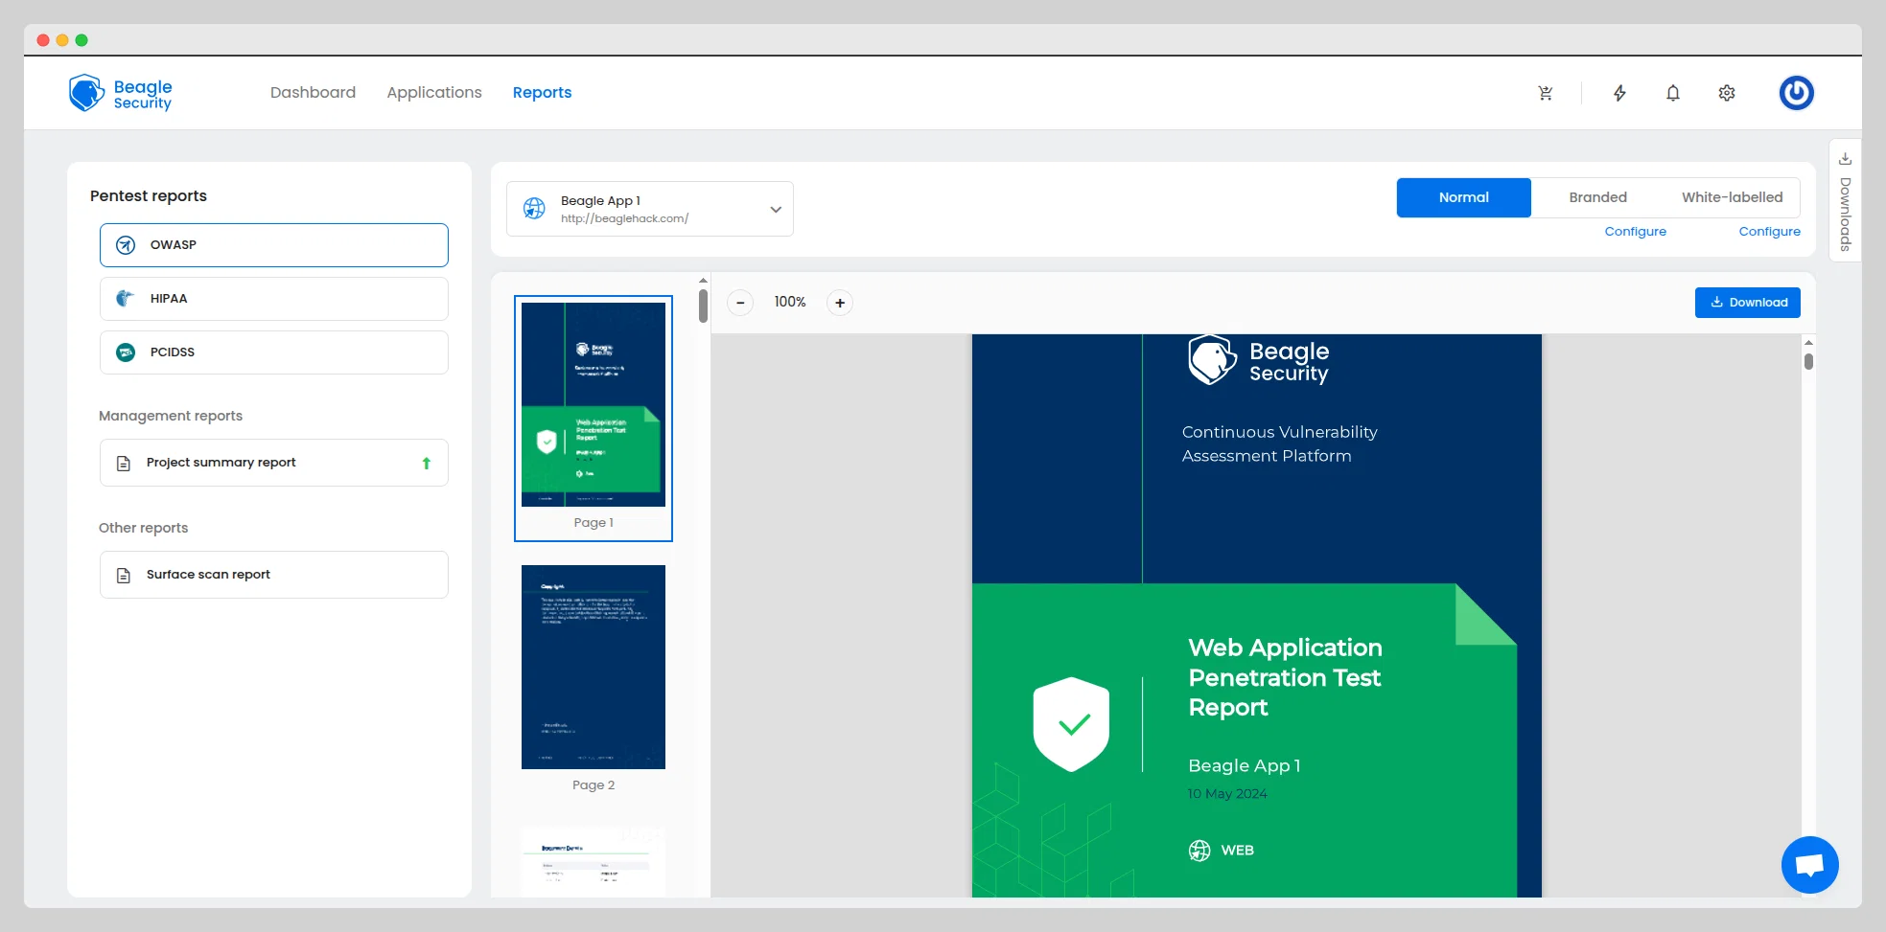Zoom in with the plus button
Image resolution: width=1886 pixels, height=932 pixels.
pos(840,303)
